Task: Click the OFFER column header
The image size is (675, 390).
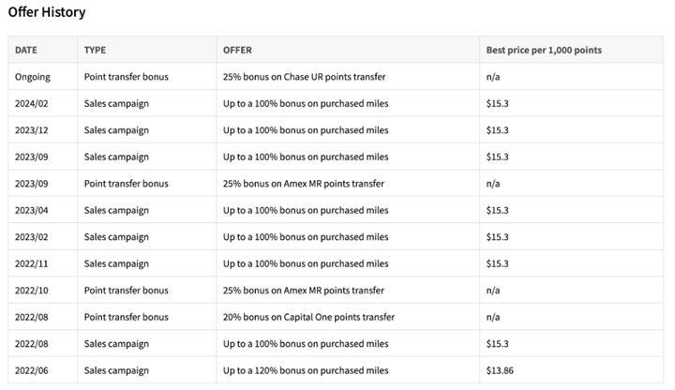Action: pos(237,50)
